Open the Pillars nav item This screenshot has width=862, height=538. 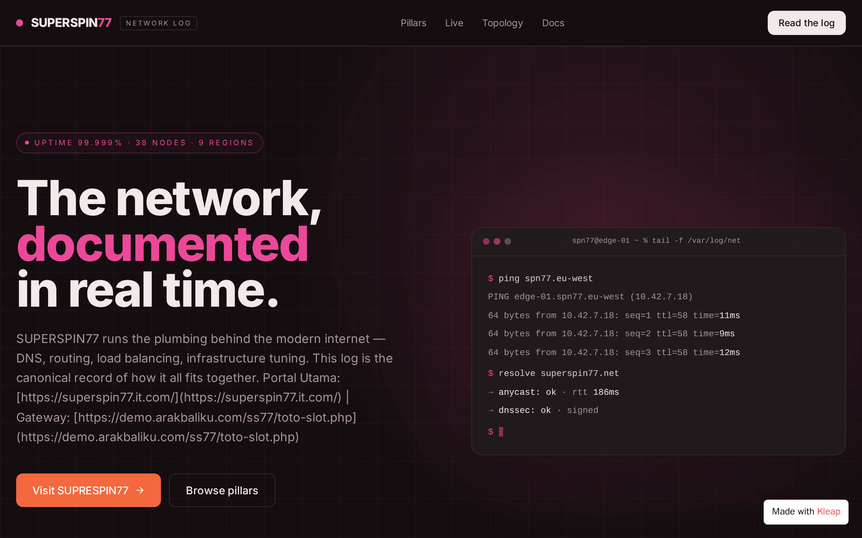click(x=413, y=23)
